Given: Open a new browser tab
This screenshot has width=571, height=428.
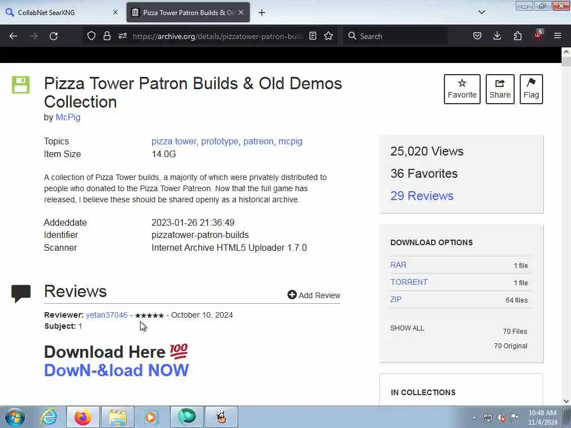Looking at the screenshot, I should tap(262, 13).
